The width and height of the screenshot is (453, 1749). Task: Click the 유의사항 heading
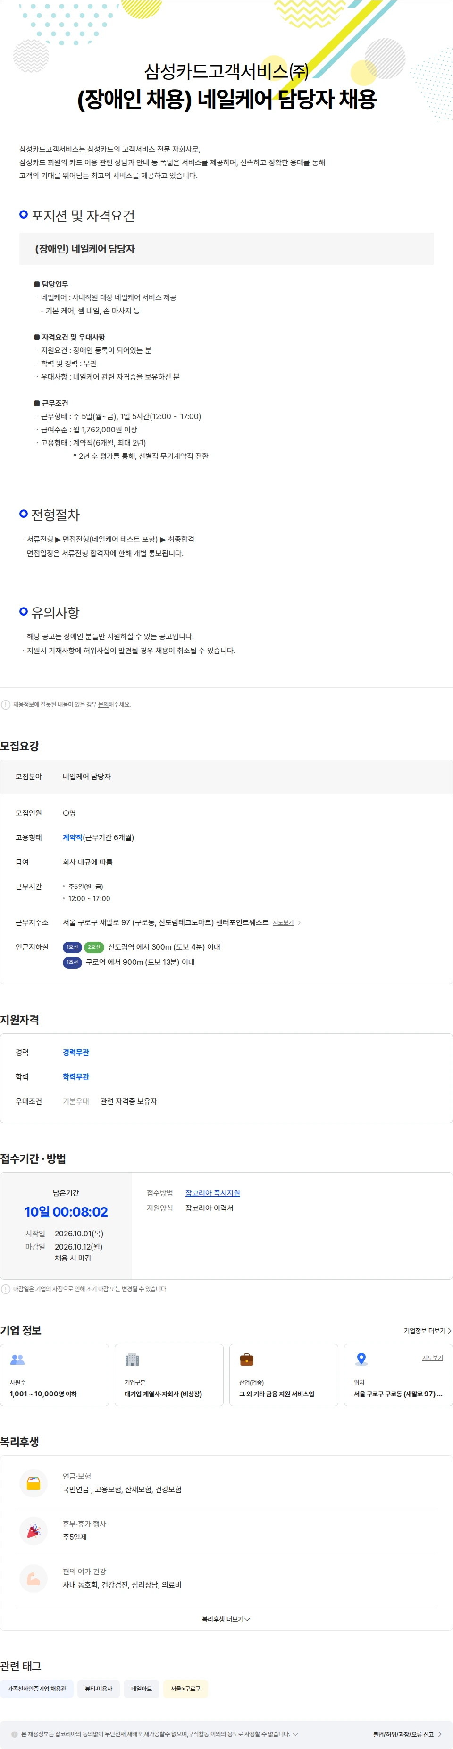pos(56,612)
